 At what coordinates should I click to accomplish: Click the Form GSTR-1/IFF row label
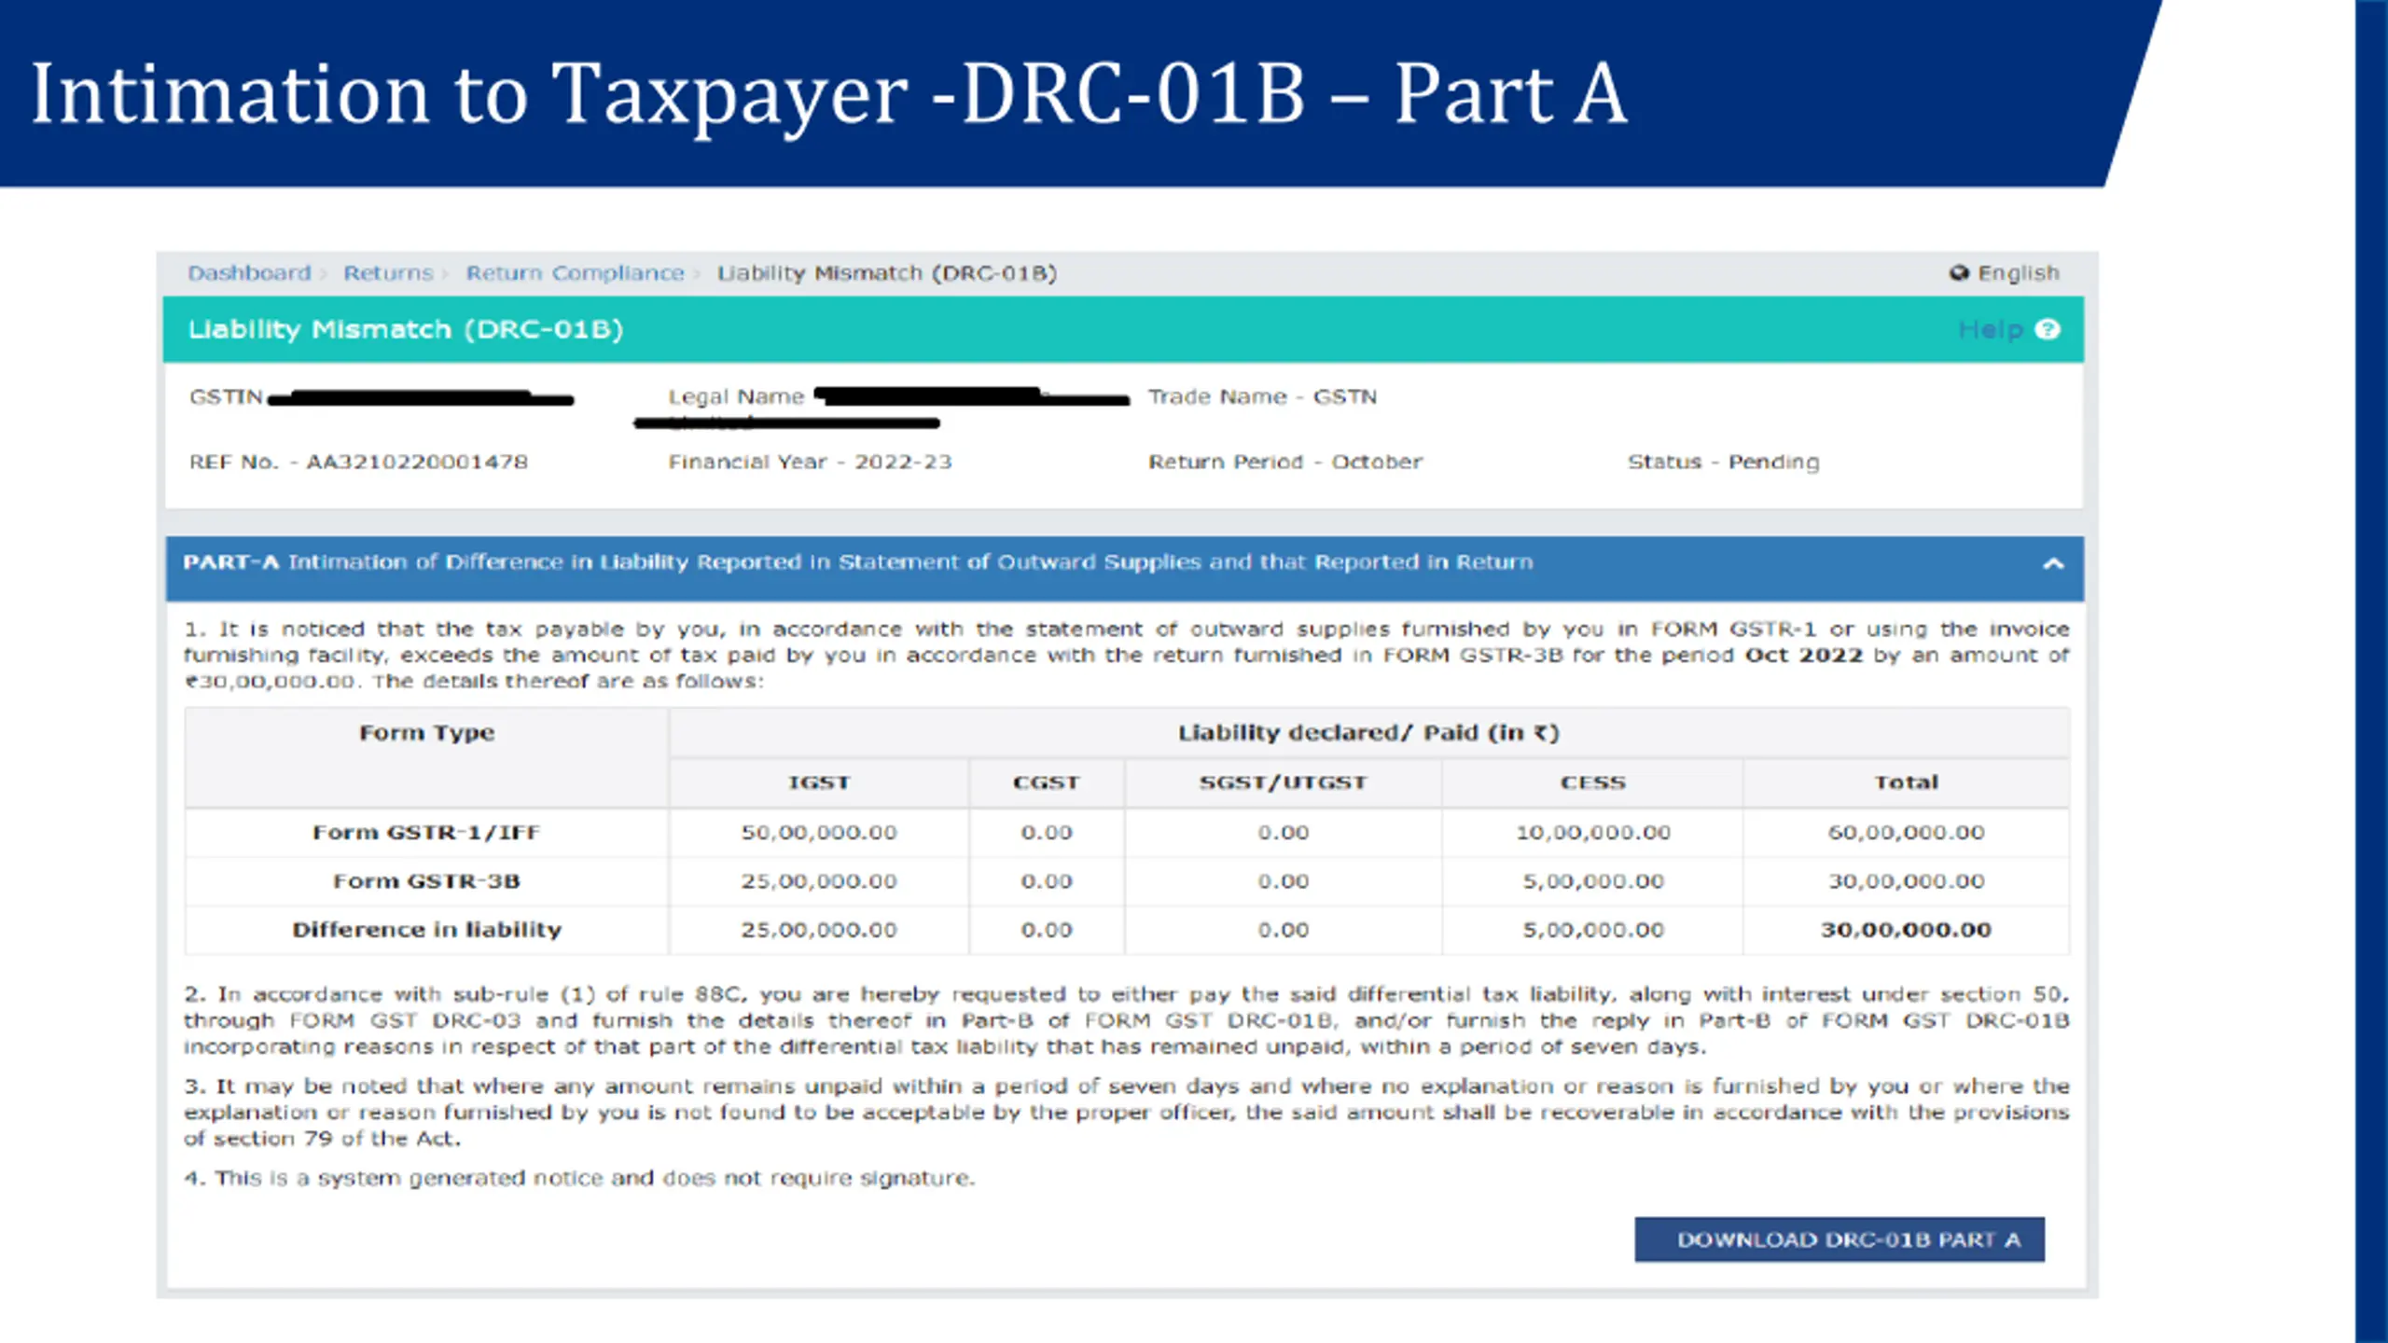[426, 832]
